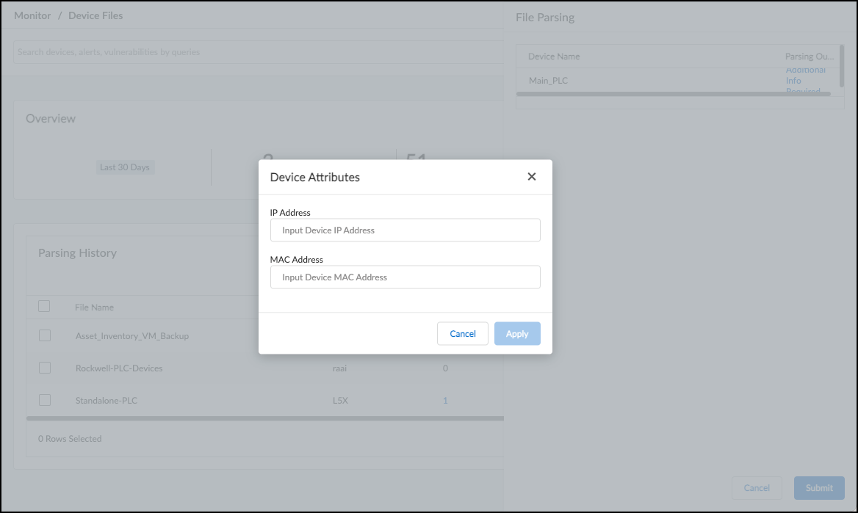Click the Device Name column header
The width and height of the screenshot is (858, 513).
click(x=554, y=57)
